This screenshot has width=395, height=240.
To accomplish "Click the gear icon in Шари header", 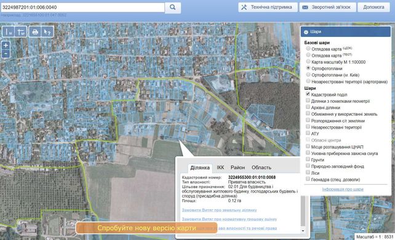I will tap(306, 32).
